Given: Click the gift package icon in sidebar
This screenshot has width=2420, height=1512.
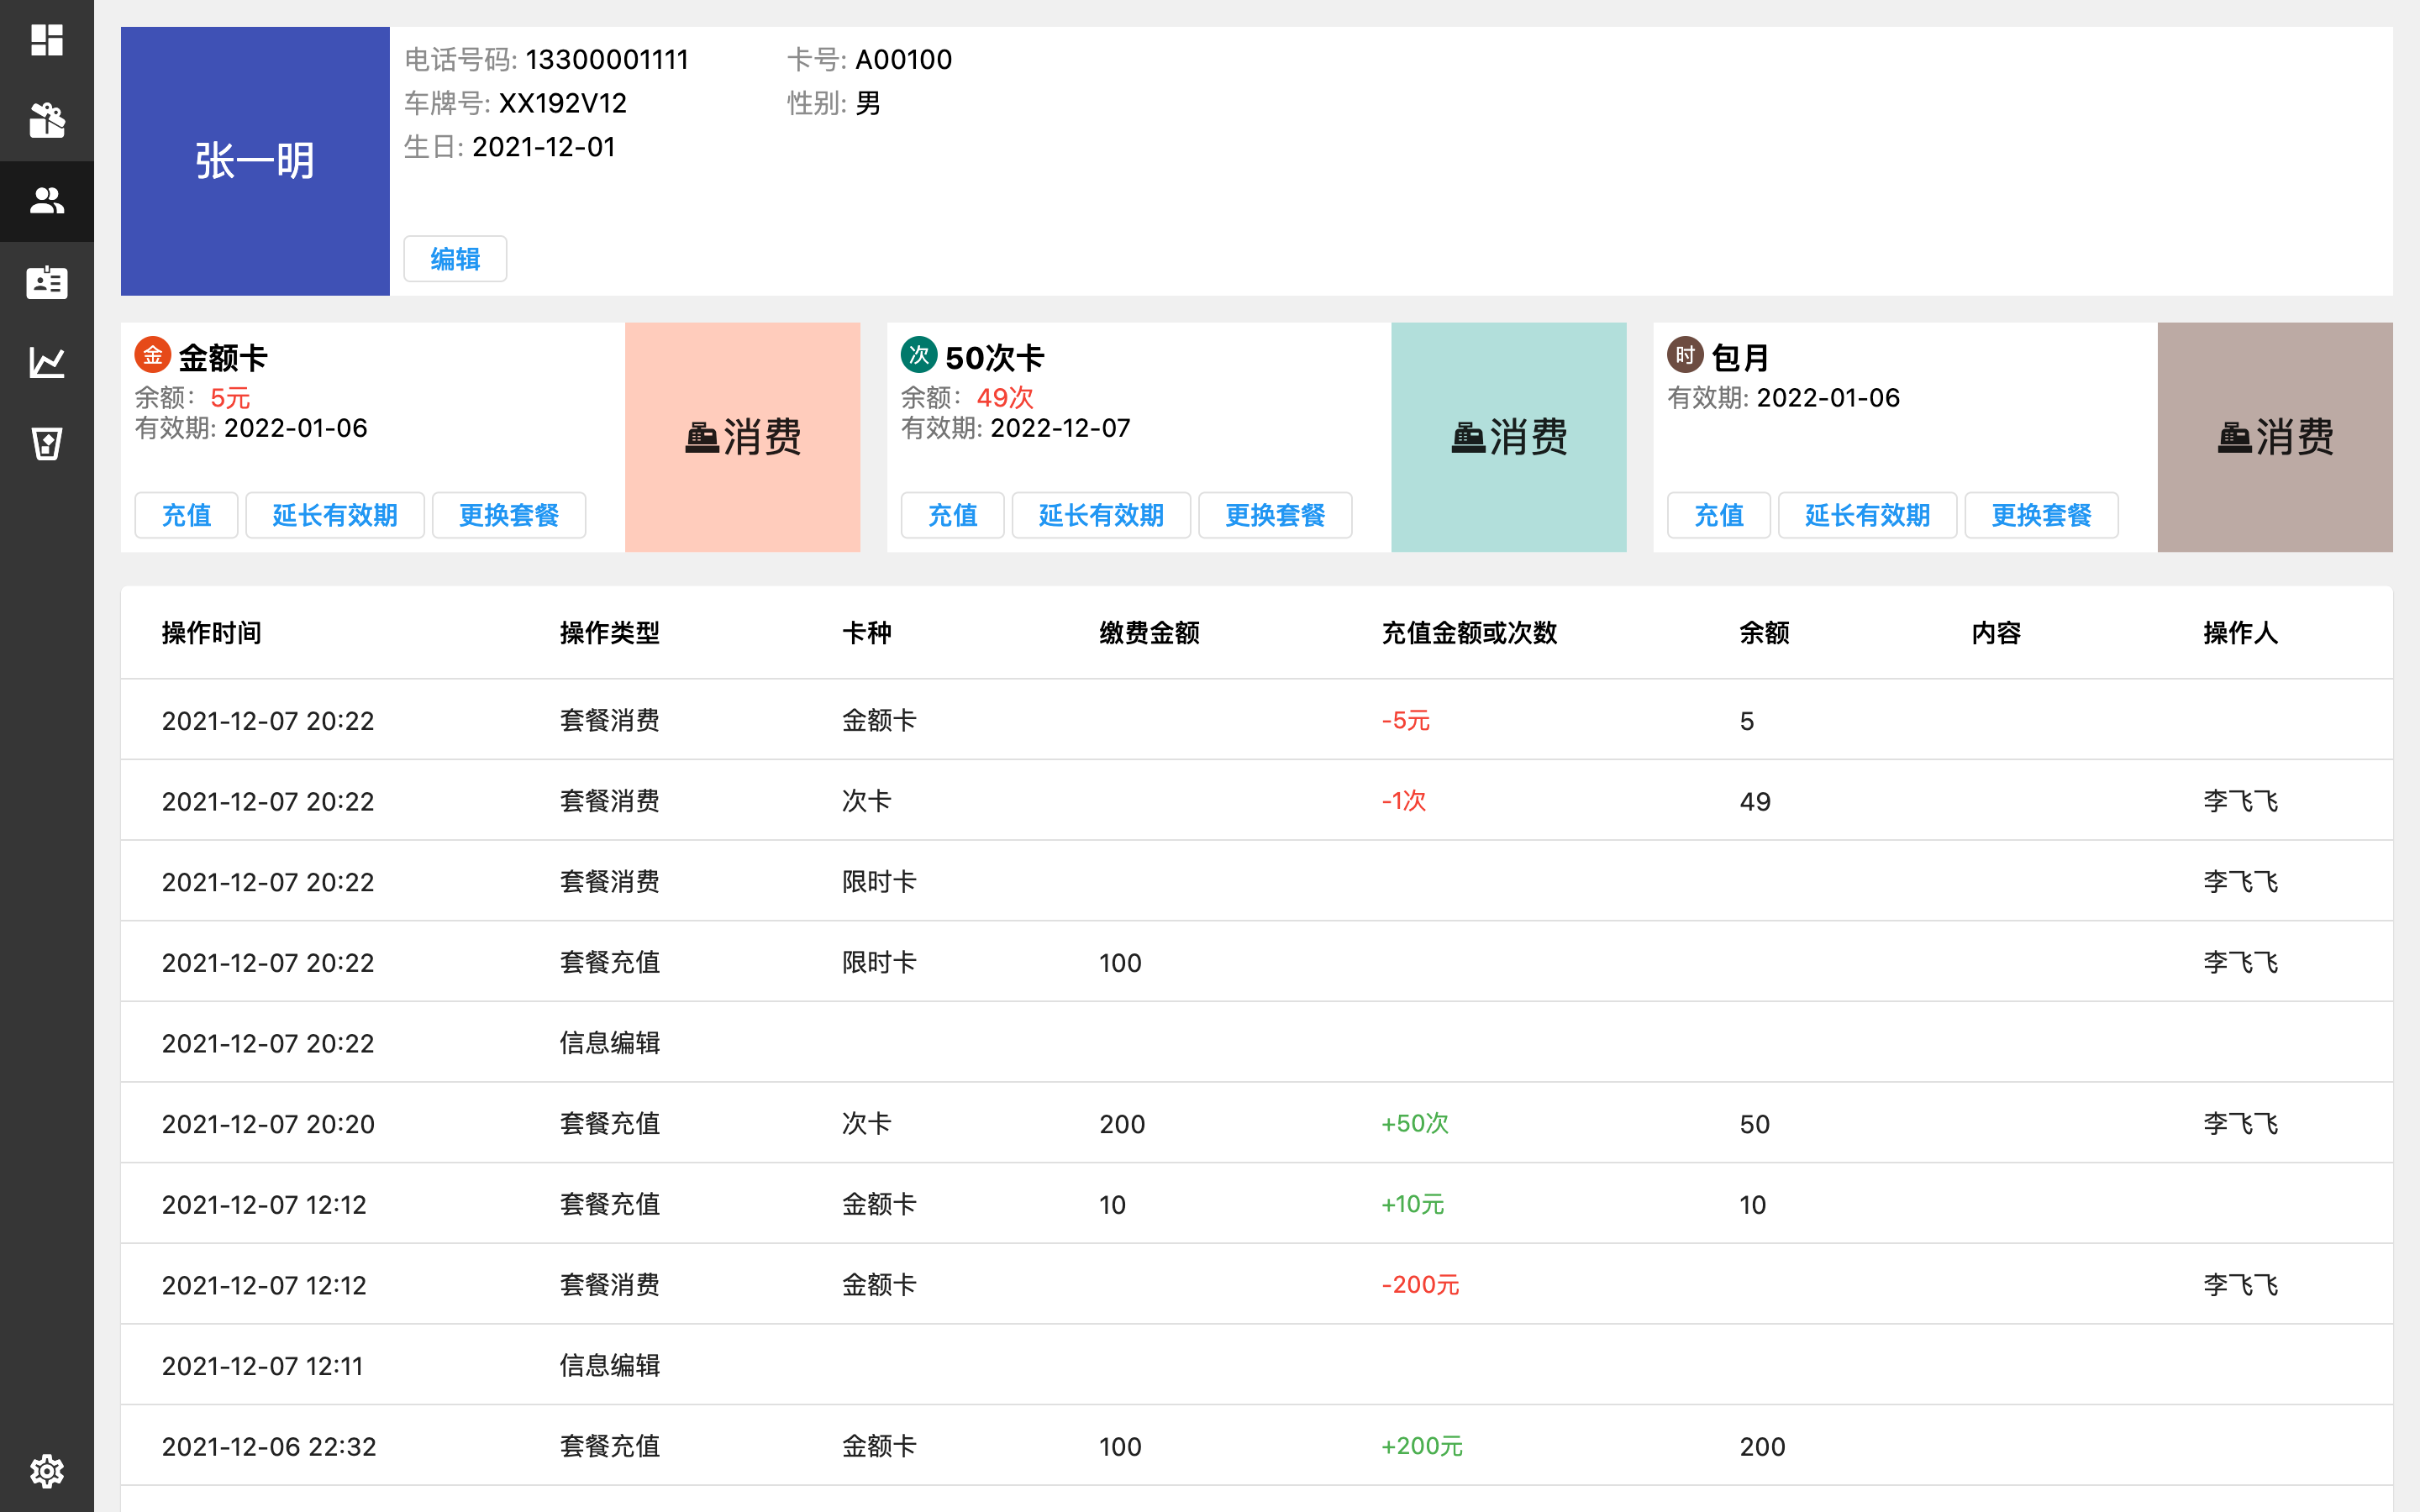Looking at the screenshot, I should point(46,120).
